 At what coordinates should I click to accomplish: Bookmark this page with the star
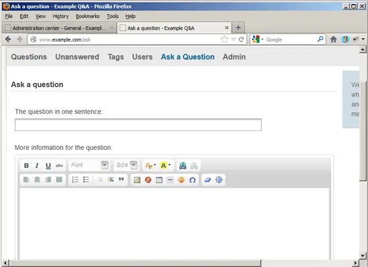224,39
